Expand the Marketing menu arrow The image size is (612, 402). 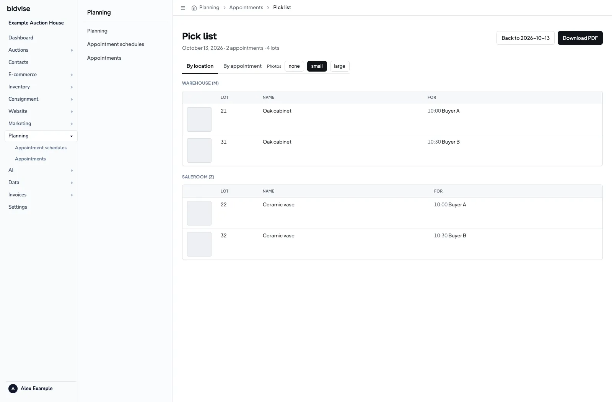(x=72, y=124)
